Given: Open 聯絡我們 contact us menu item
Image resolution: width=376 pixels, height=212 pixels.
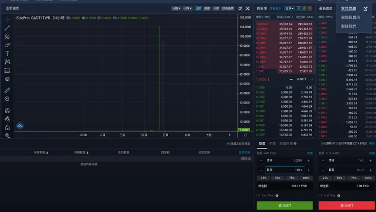Looking at the screenshot, I should tap(349, 26).
